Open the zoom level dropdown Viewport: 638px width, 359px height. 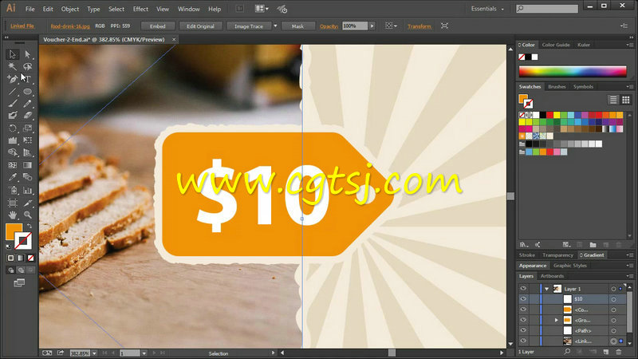click(94, 353)
